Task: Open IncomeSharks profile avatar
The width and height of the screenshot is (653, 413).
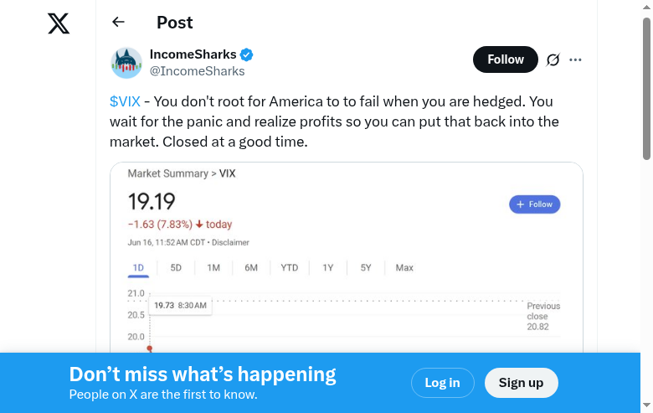Action: (126, 63)
